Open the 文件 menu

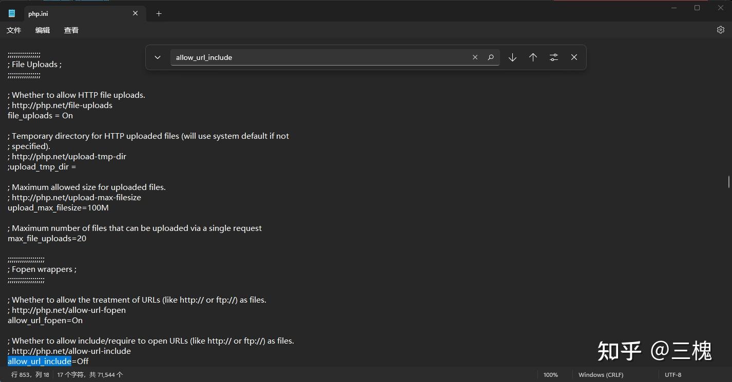click(14, 30)
